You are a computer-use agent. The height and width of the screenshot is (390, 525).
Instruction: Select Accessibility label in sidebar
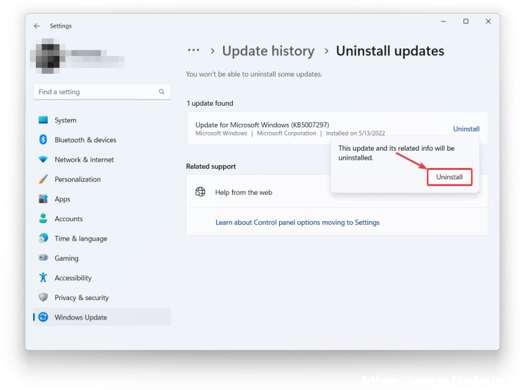pos(73,278)
